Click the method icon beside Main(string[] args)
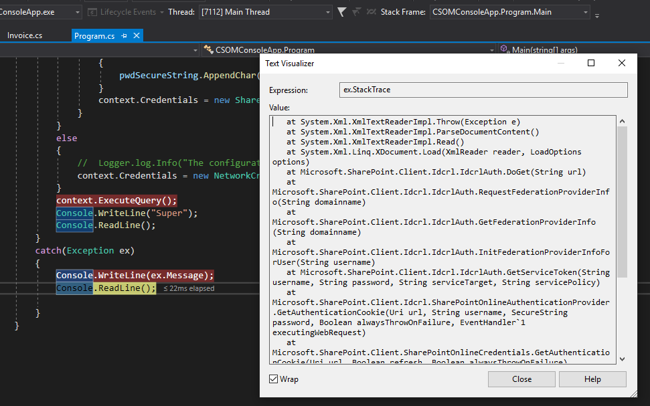 (x=502, y=49)
